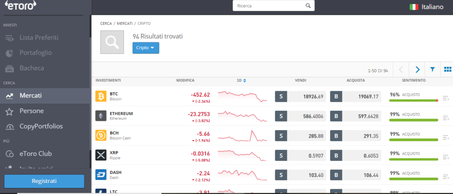The width and height of the screenshot is (453, 194).
Task: Click the -0.0316 change value for XRP
Action: (x=200, y=153)
